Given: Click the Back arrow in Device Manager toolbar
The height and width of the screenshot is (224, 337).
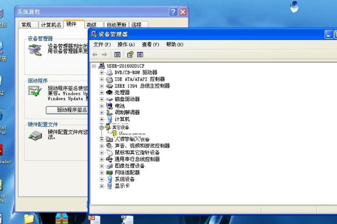Looking at the screenshot, I should (x=95, y=54).
